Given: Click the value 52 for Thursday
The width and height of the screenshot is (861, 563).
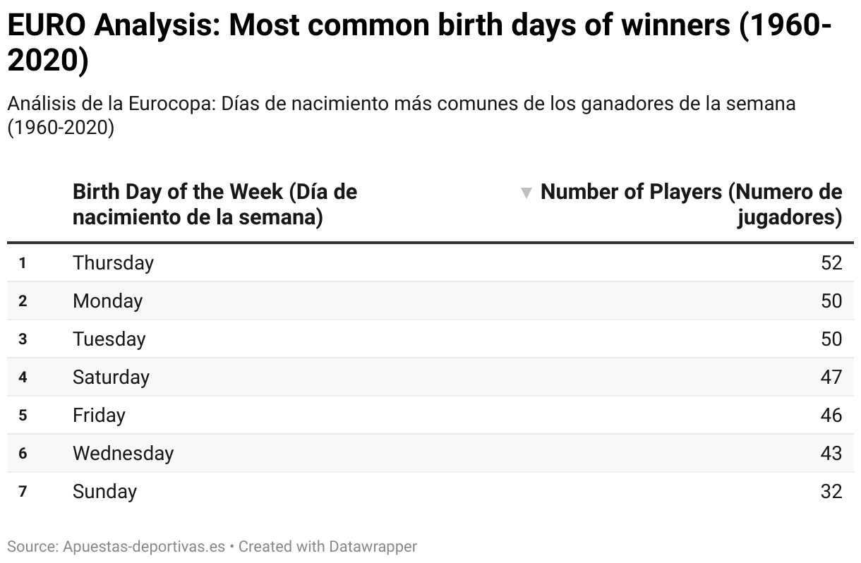Looking at the screenshot, I should 831,262.
